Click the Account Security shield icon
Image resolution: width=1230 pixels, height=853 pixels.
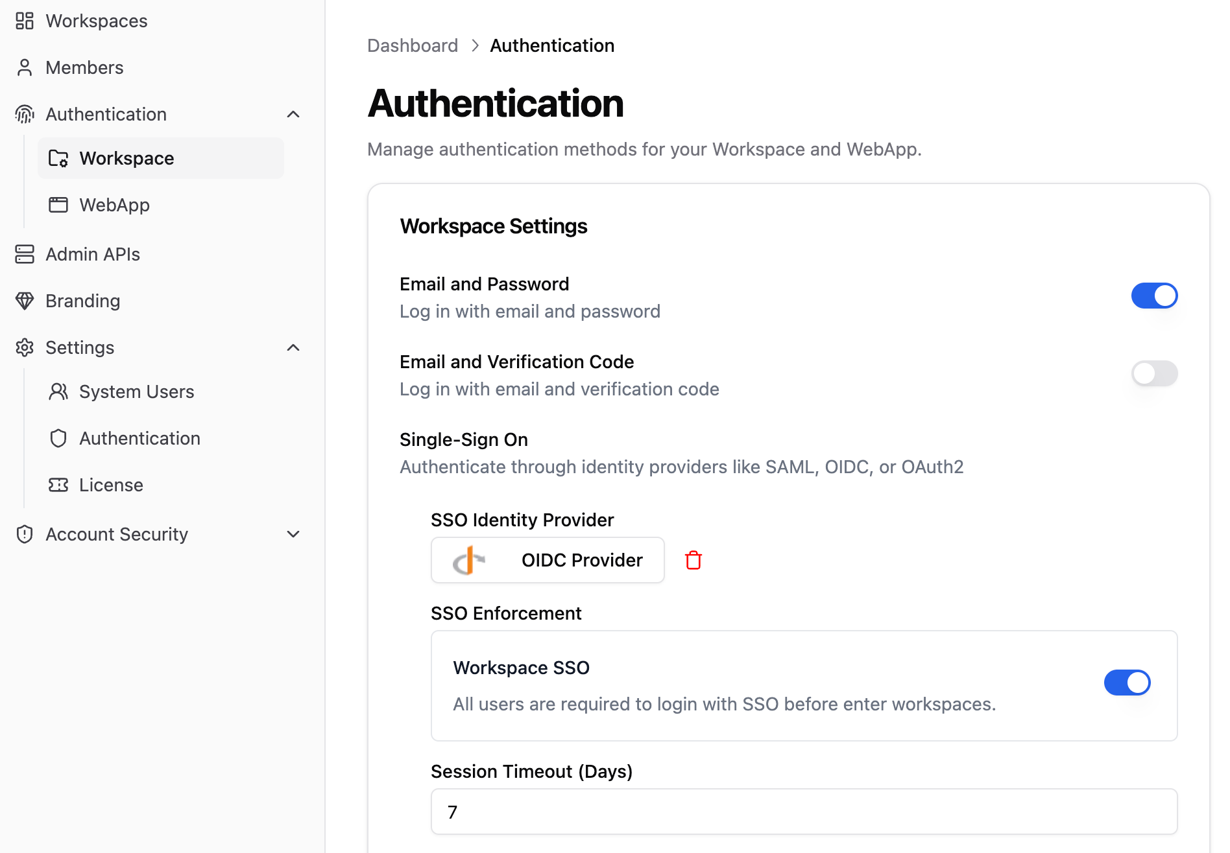[25, 534]
